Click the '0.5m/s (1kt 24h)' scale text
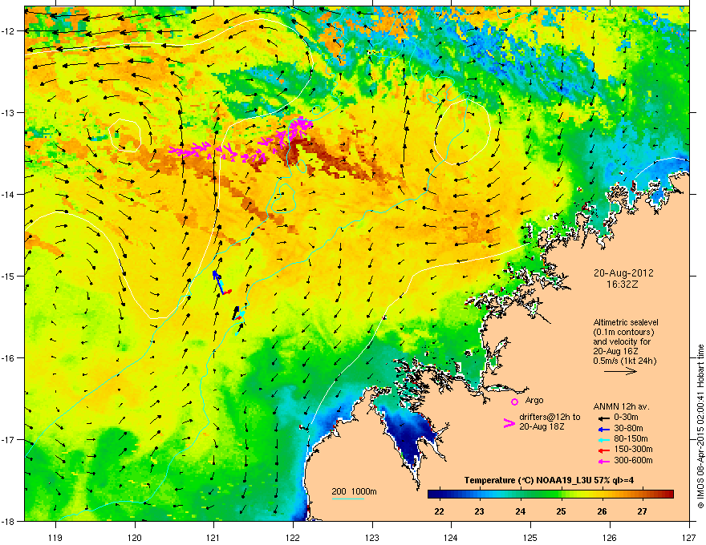Image resolution: width=706 pixels, height=545 pixels. pyautogui.click(x=624, y=361)
